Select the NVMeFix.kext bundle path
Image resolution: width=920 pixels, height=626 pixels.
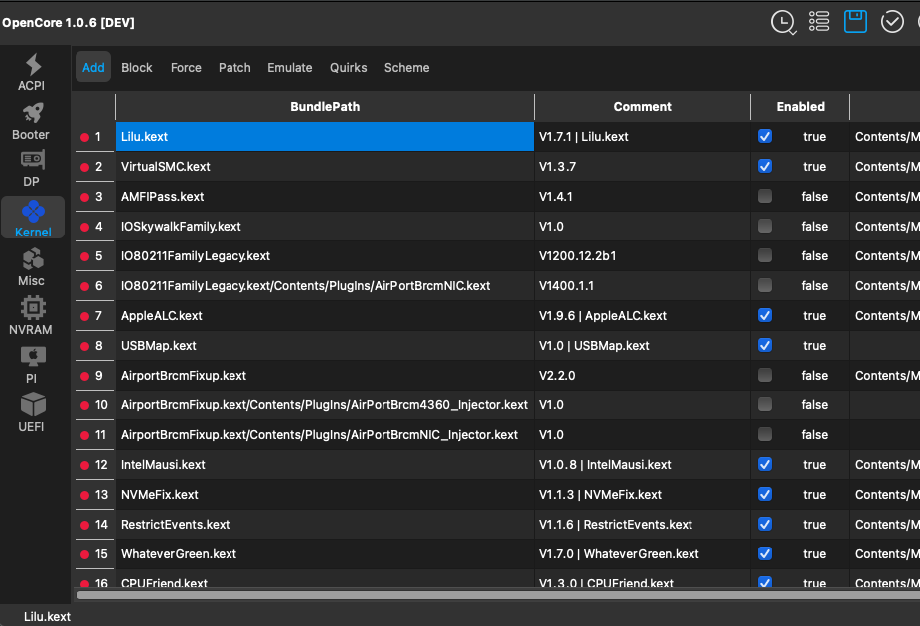pos(325,495)
